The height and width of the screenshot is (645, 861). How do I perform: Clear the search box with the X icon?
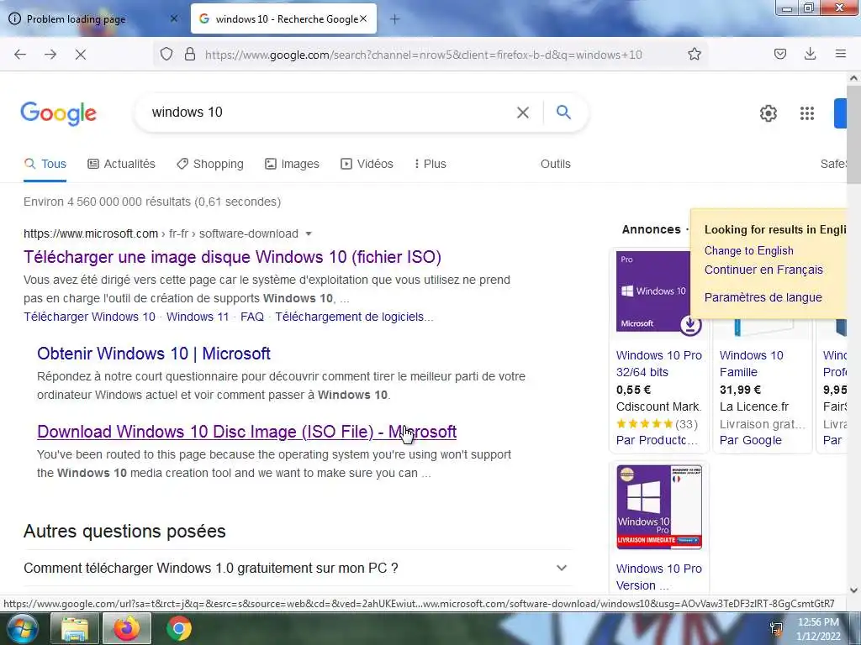[x=523, y=113]
